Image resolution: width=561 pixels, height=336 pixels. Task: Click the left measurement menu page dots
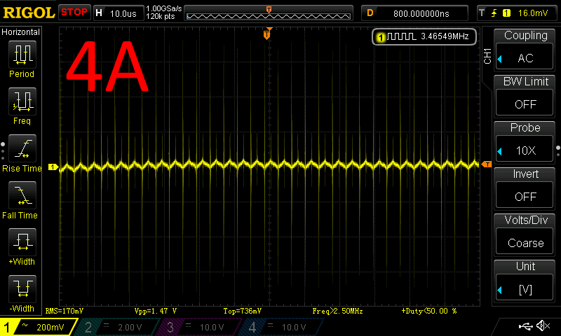tap(3, 151)
